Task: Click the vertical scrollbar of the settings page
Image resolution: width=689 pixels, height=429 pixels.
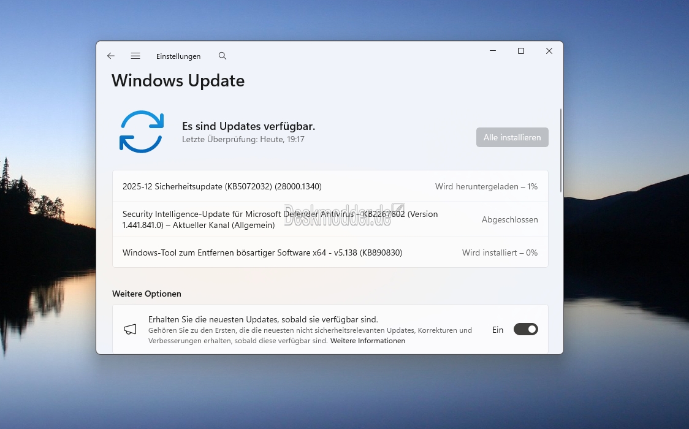Action: point(560,150)
